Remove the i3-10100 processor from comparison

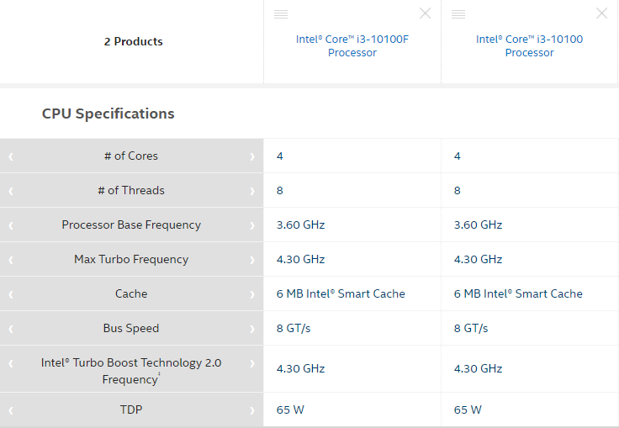tap(601, 13)
